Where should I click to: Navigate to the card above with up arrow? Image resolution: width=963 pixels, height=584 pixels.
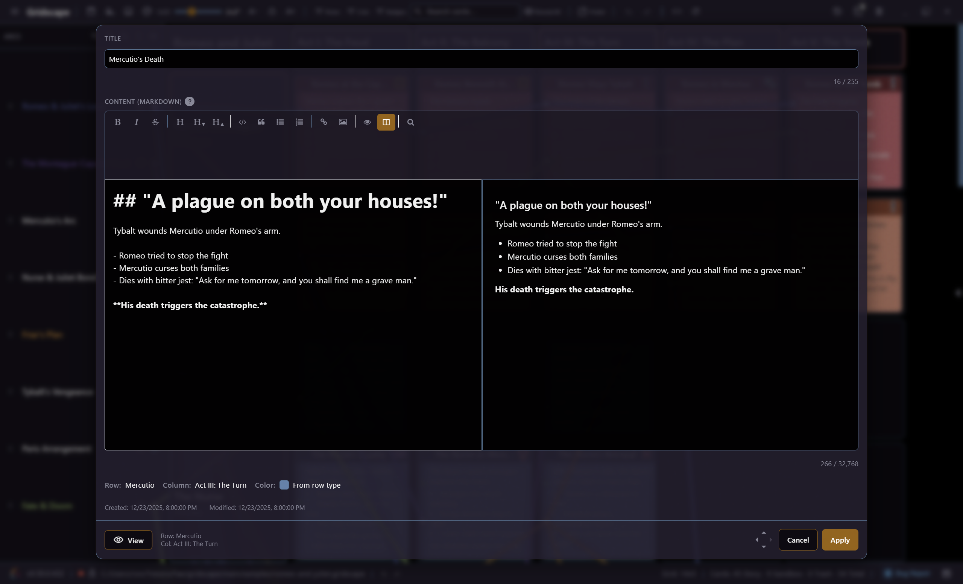(764, 533)
